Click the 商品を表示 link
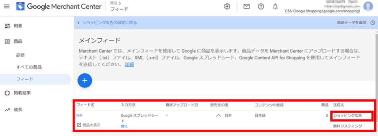 click(92, 125)
